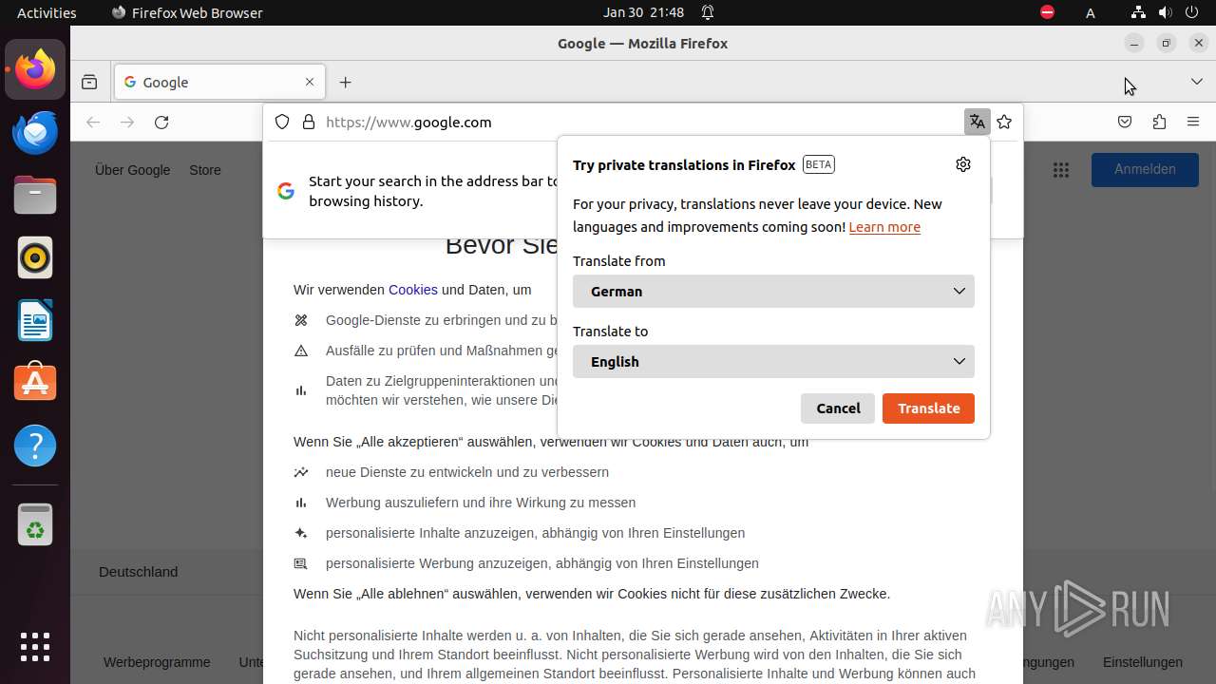Click the notification bell icon
1216x684 pixels.
coord(708,12)
